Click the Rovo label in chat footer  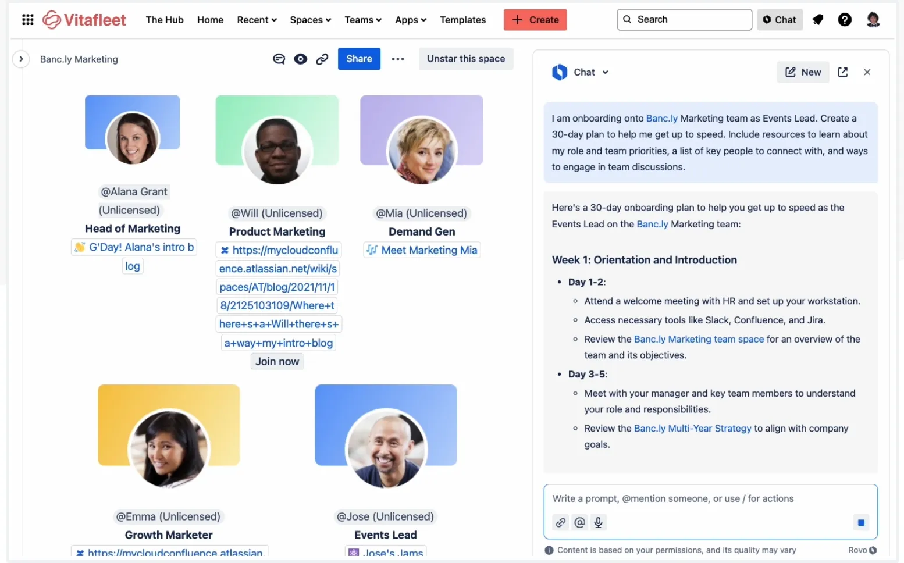(863, 550)
